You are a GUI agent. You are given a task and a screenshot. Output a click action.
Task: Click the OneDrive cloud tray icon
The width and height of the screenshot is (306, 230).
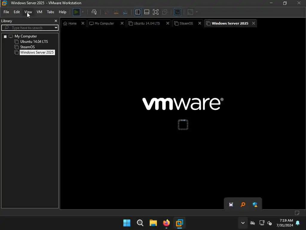(x=253, y=223)
